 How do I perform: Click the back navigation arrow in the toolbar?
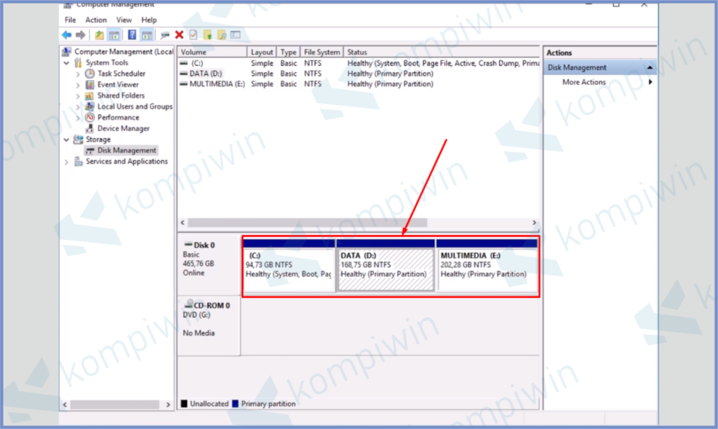(66, 34)
